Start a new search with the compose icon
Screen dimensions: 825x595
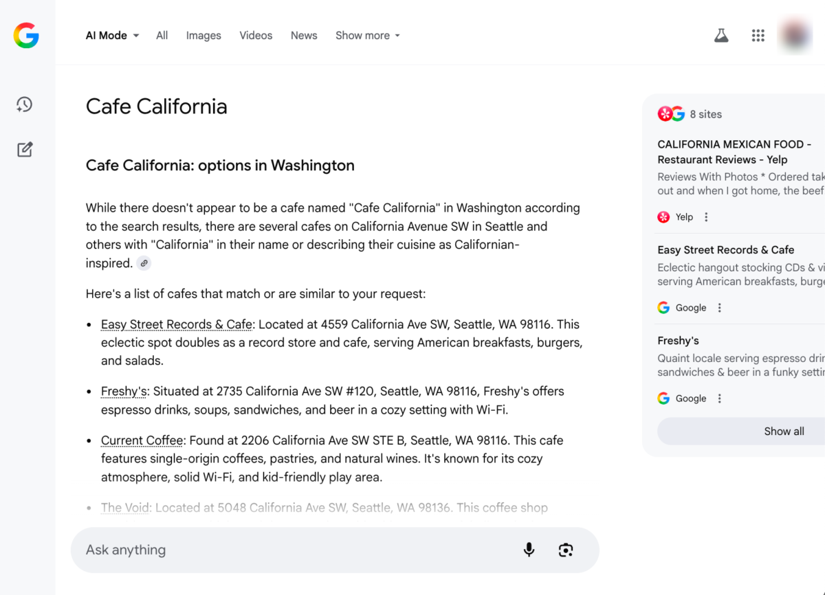click(25, 149)
